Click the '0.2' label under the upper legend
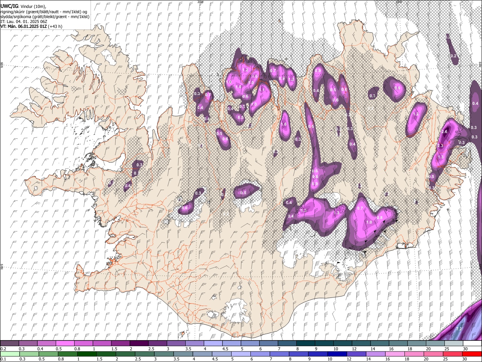 [x=3, y=349]
